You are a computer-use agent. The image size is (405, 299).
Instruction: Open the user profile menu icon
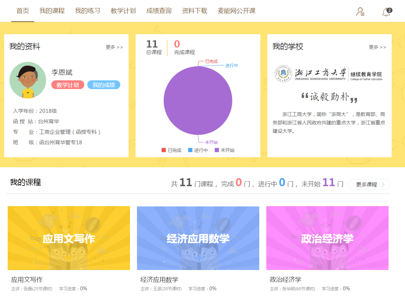point(360,12)
